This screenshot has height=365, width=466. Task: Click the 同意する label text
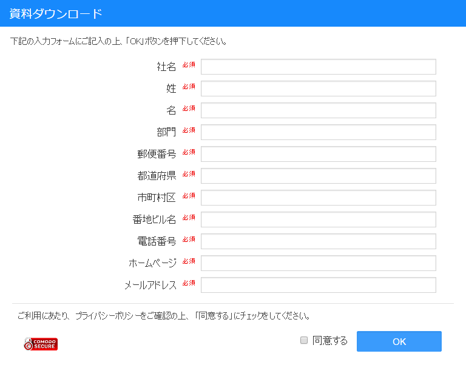point(330,340)
